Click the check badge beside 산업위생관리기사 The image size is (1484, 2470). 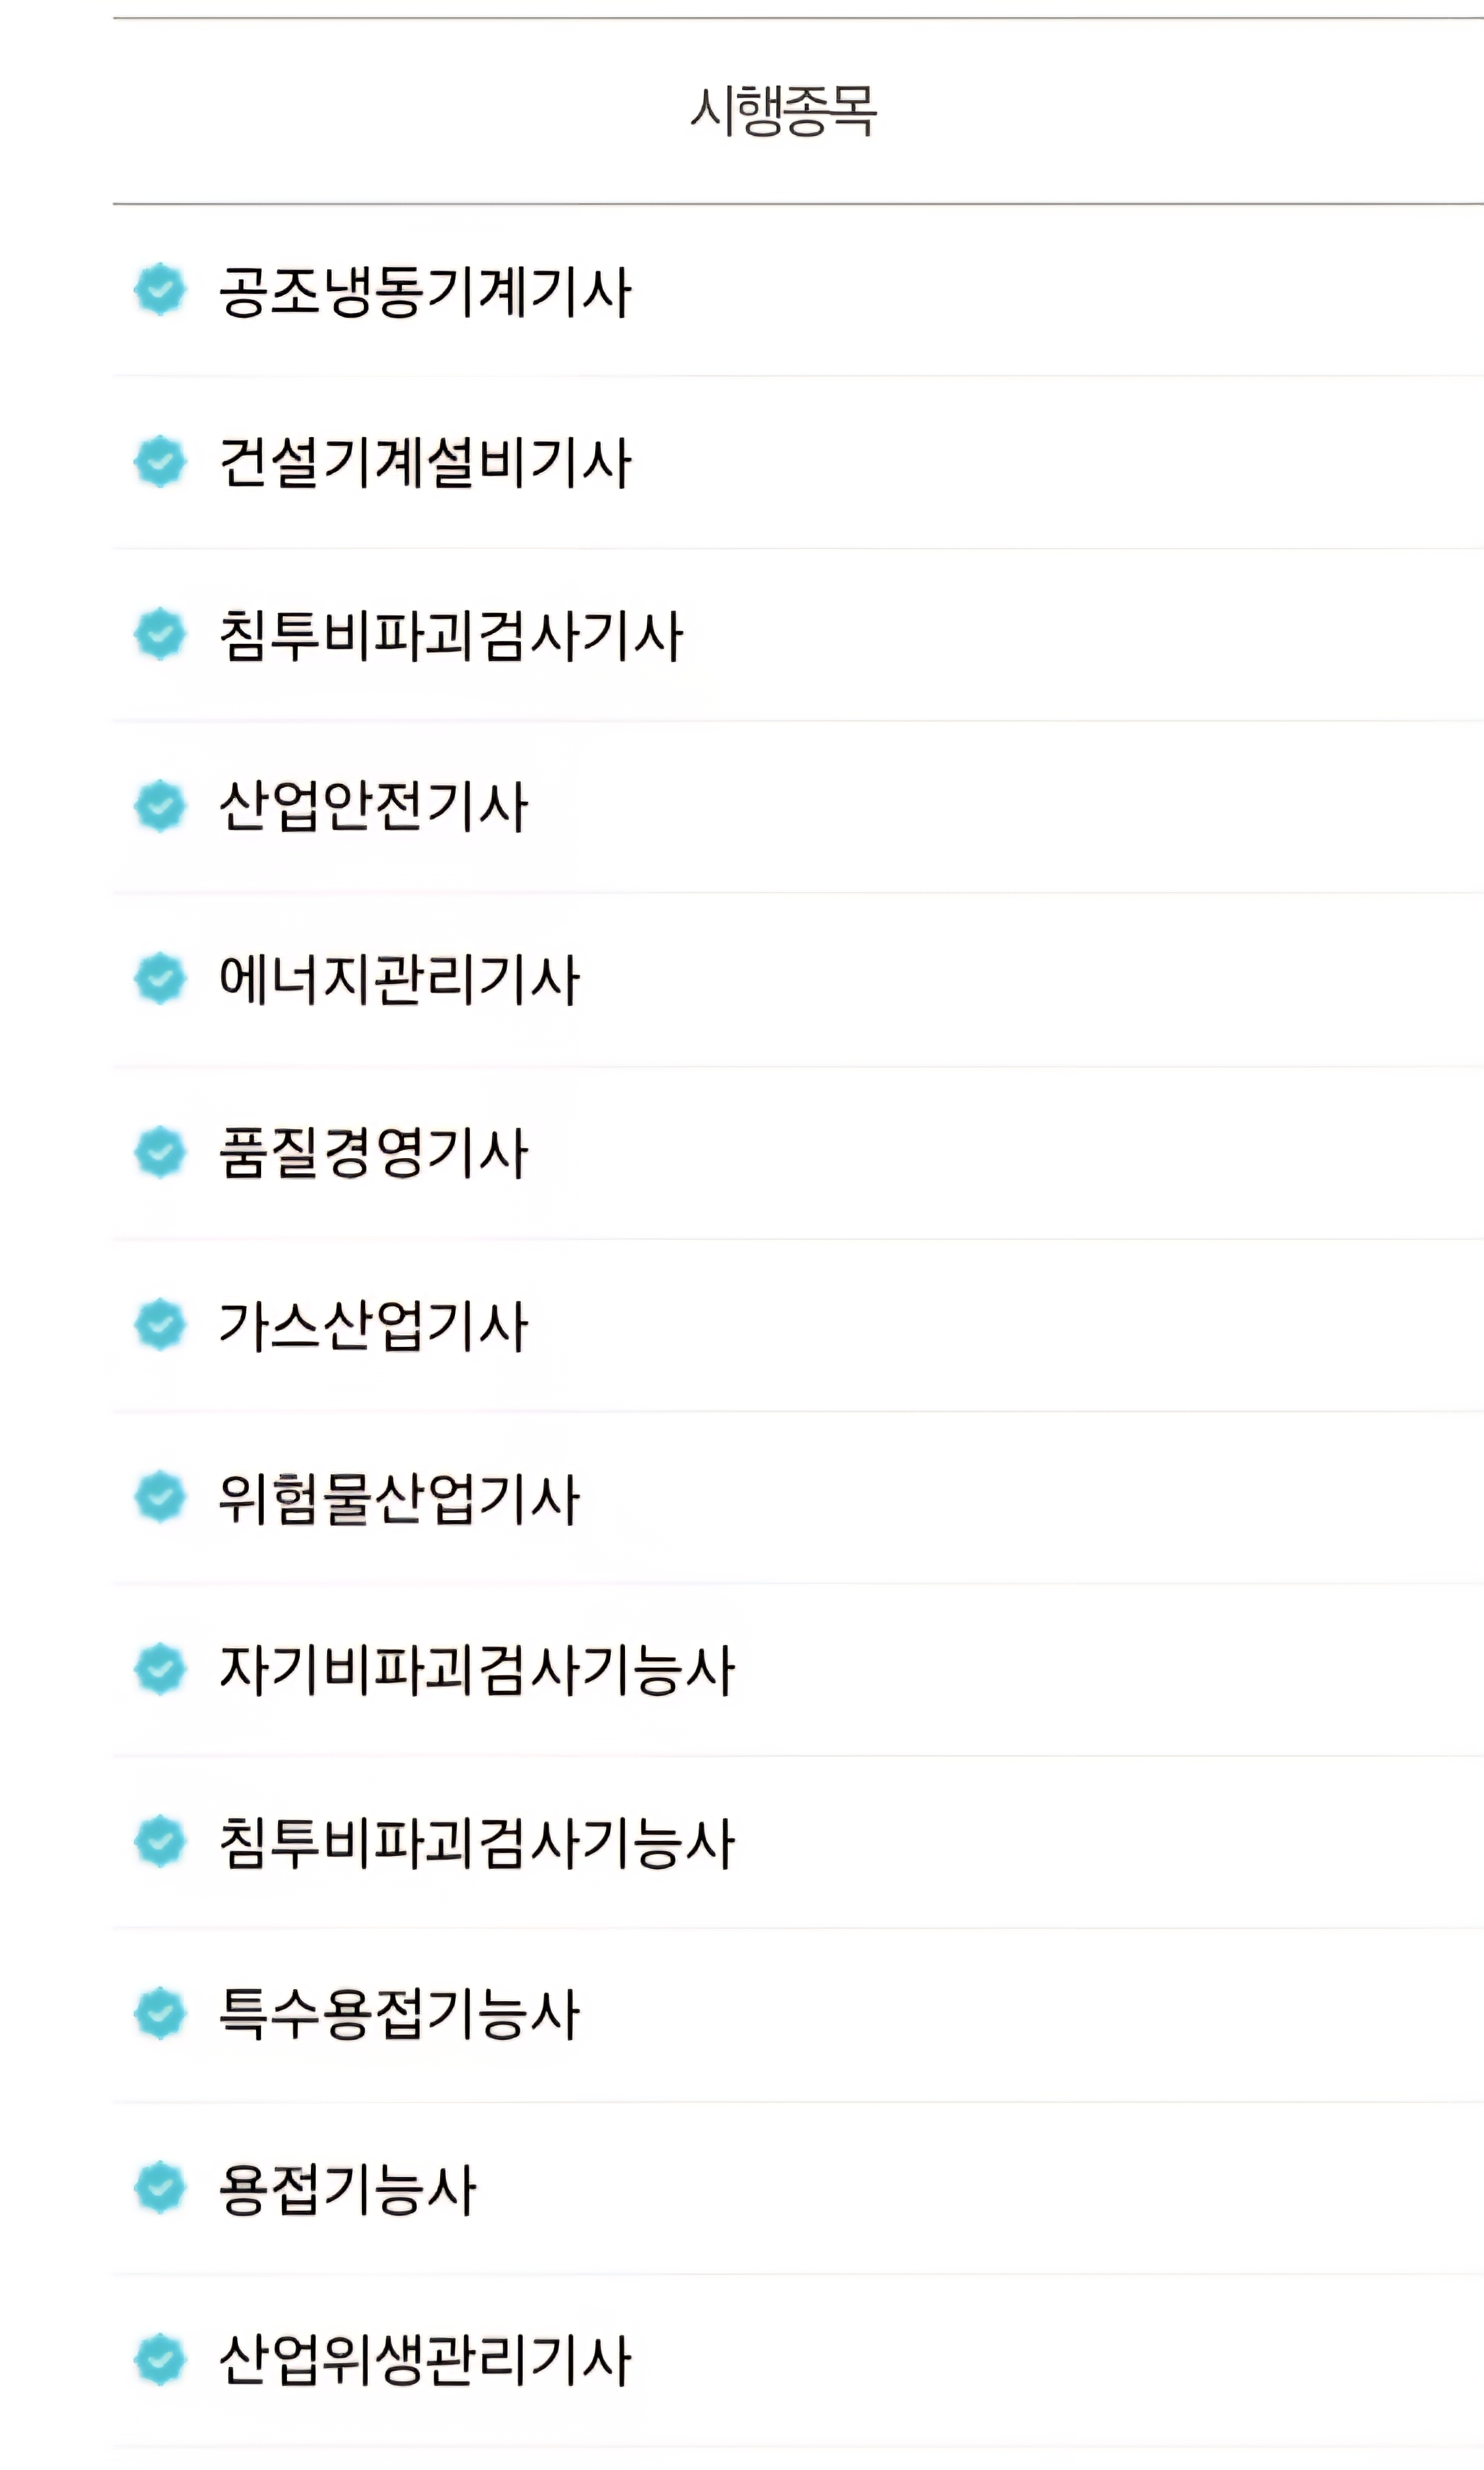point(160,2360)
